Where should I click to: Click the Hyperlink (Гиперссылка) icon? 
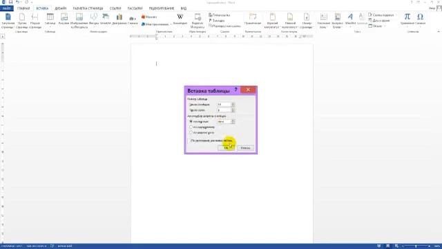[210, 15]
